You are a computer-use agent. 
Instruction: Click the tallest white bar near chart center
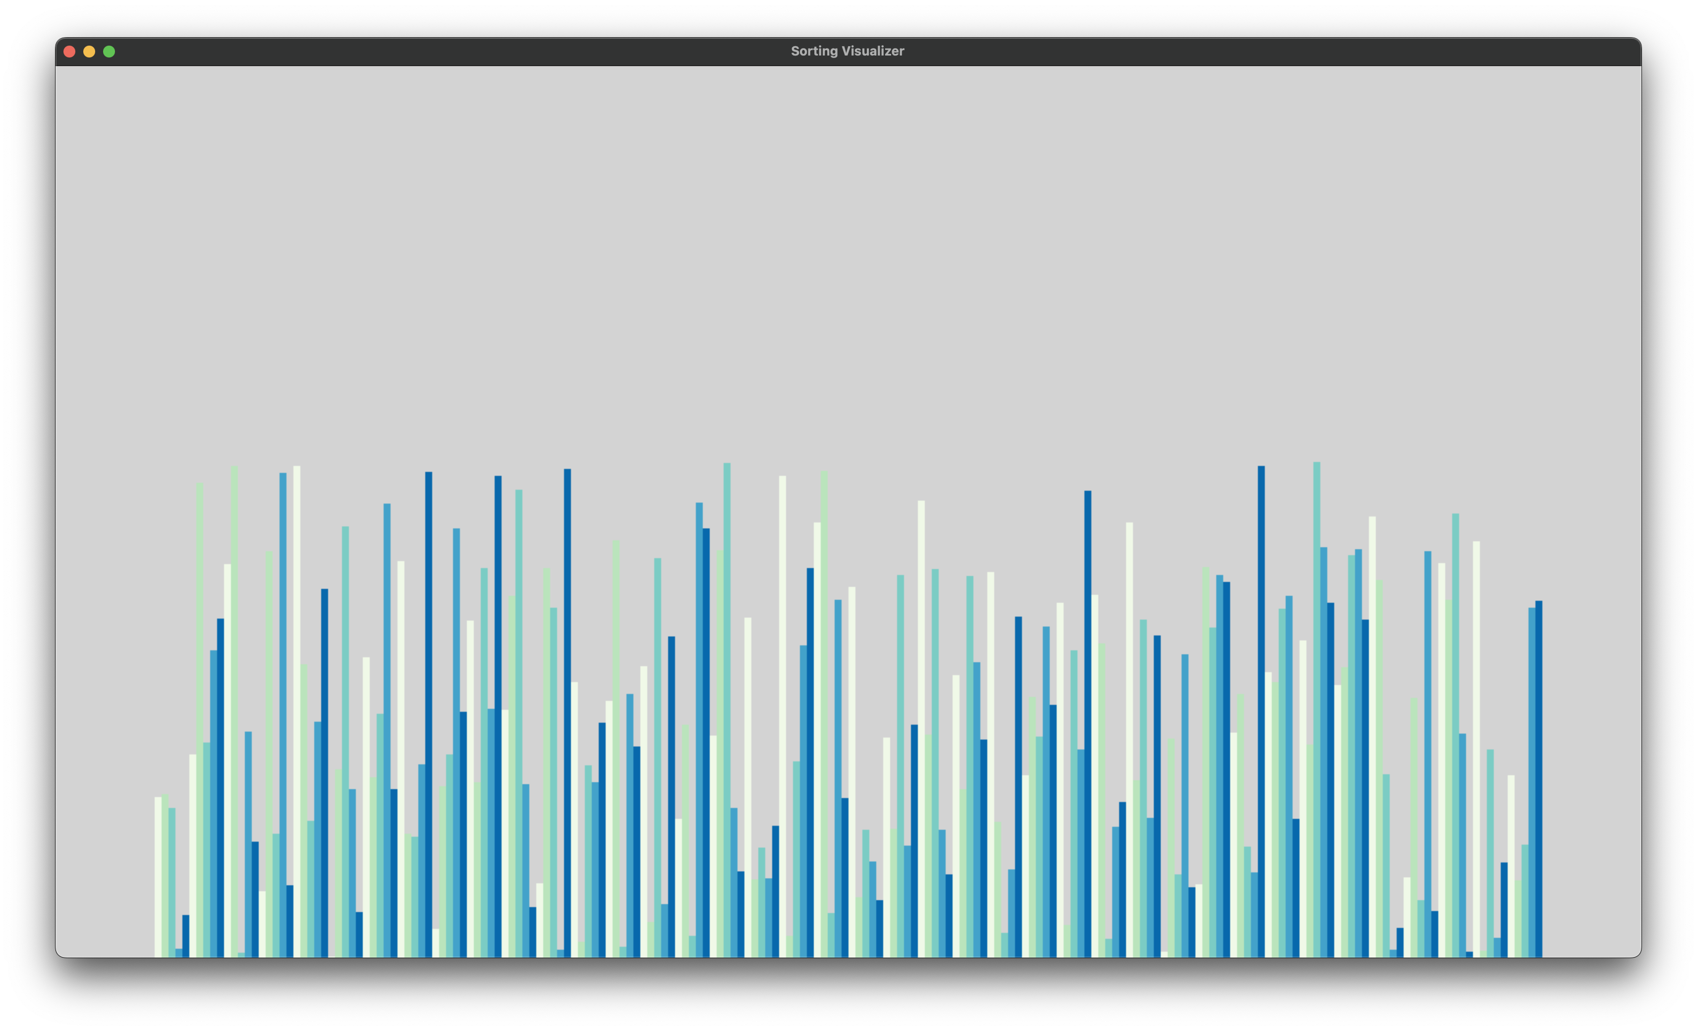[x=783, y=716]
